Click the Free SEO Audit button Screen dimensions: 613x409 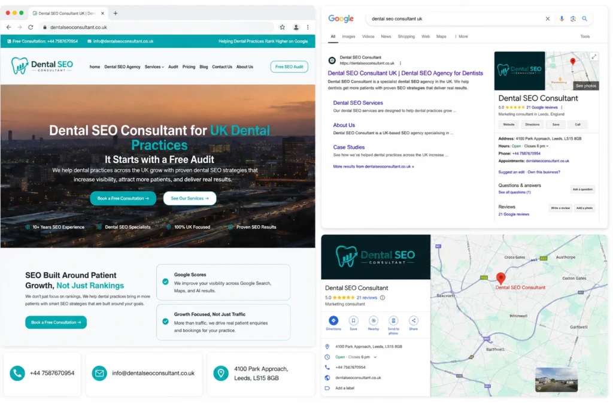289,67
